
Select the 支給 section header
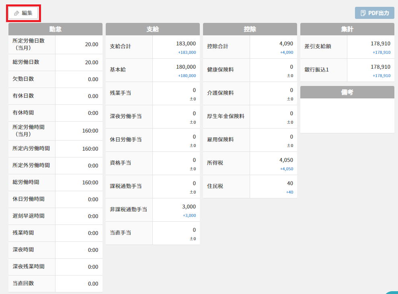152,29
